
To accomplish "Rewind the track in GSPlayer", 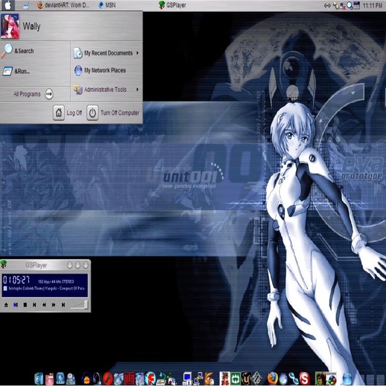I will [44, 305].
